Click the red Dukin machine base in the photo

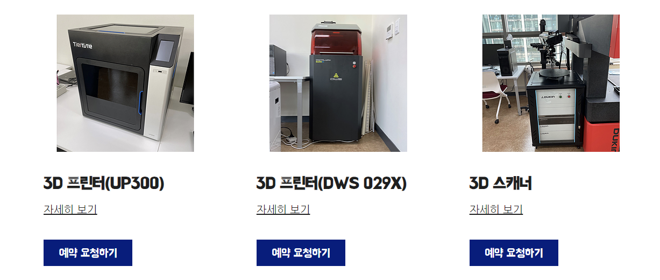coord(601,136)
